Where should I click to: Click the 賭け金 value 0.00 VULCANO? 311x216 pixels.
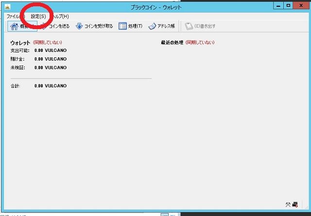pos(51,59)
